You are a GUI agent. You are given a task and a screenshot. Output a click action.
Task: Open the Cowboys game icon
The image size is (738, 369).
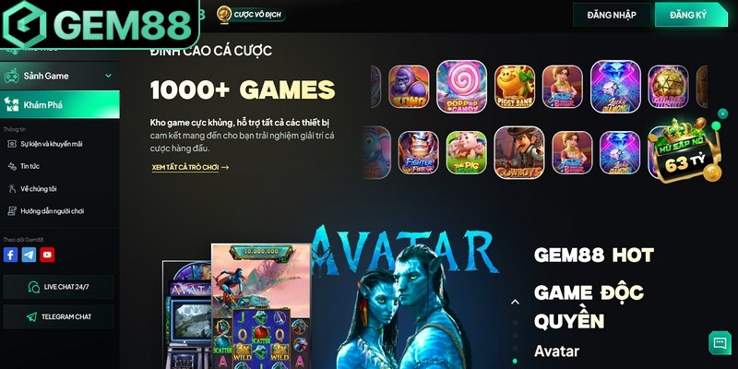tap(519, 152)
